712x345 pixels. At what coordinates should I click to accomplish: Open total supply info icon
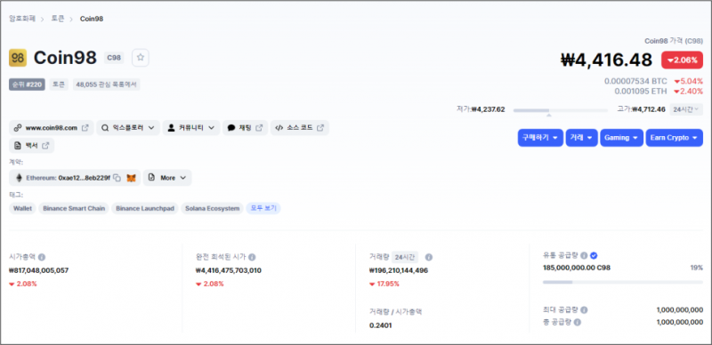(577, 322)
